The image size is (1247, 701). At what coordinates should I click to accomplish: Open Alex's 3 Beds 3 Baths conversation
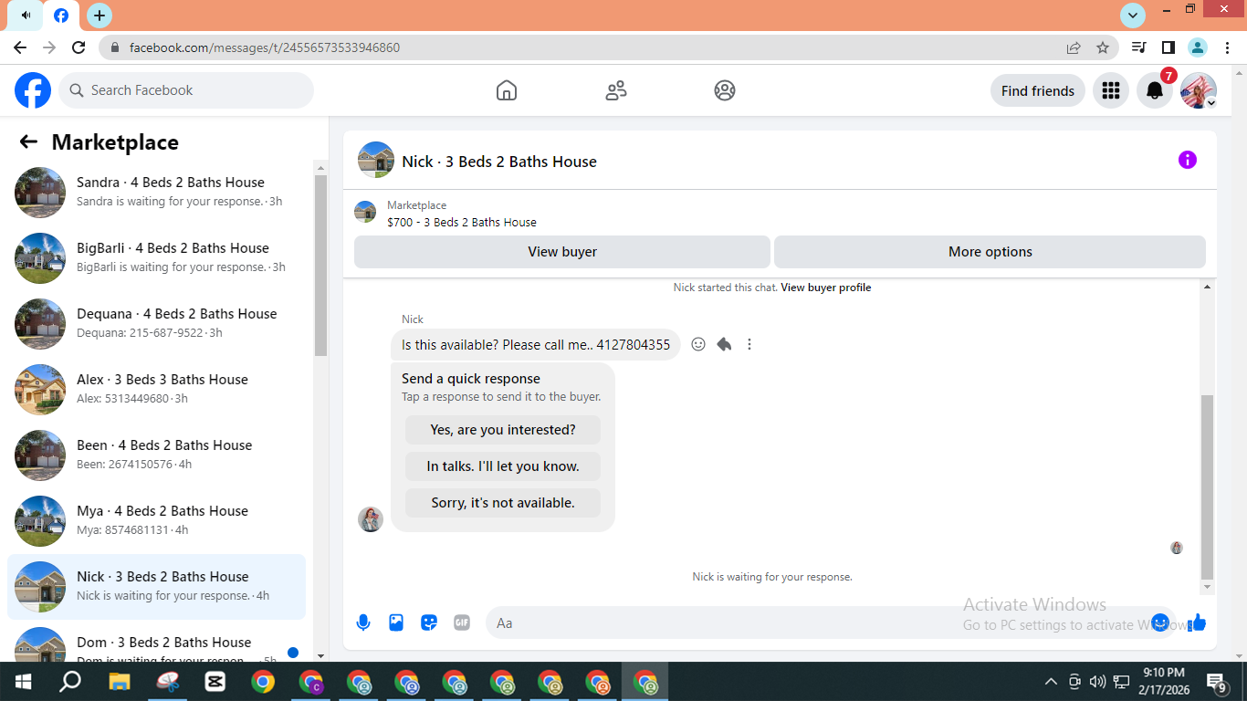(x=156, y=389)
